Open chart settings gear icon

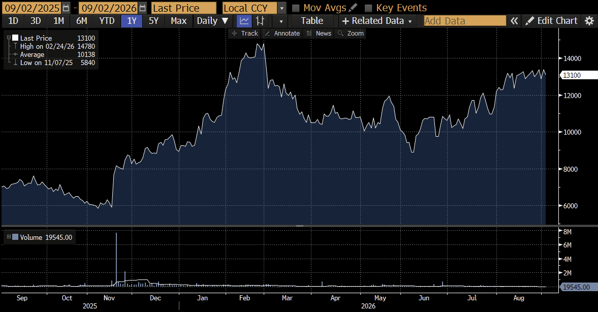pyautogui.click(x=589, y=21)
